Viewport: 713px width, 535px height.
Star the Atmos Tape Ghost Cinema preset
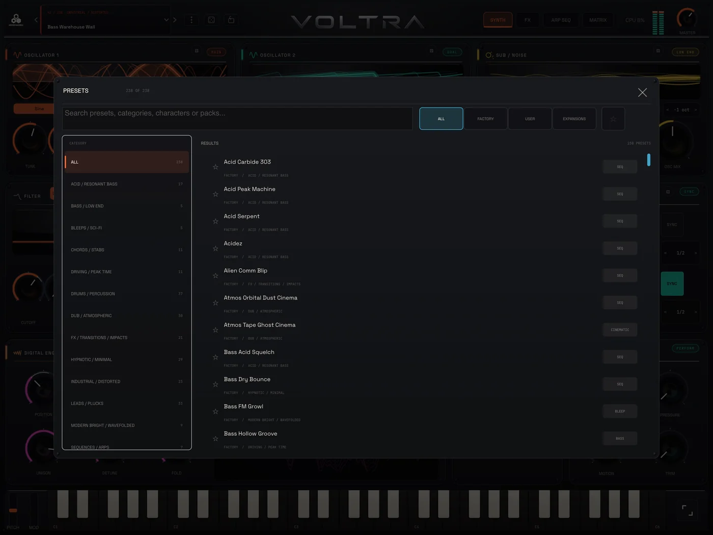pos(215,330)
